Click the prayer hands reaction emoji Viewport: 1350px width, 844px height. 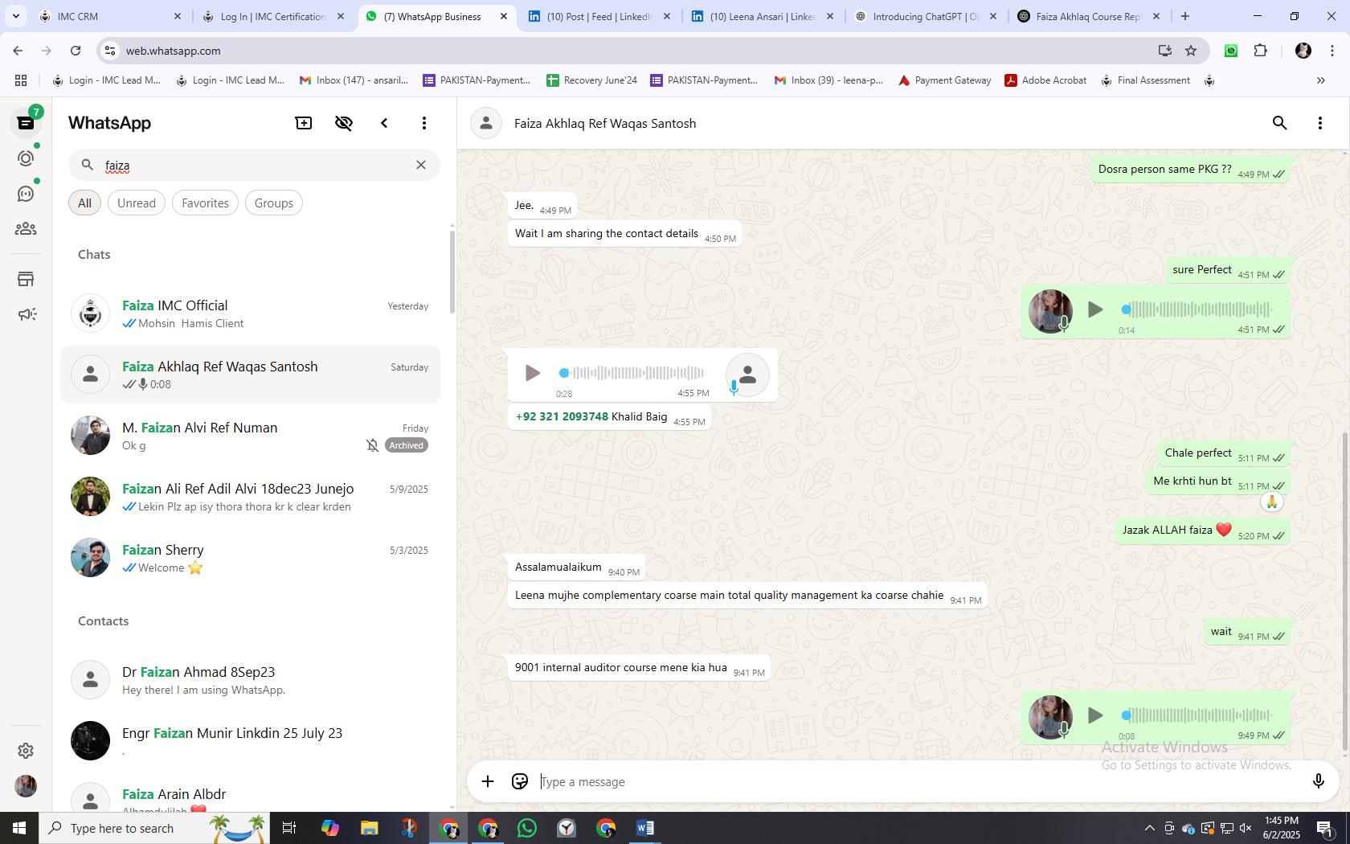click(1271, 502)
